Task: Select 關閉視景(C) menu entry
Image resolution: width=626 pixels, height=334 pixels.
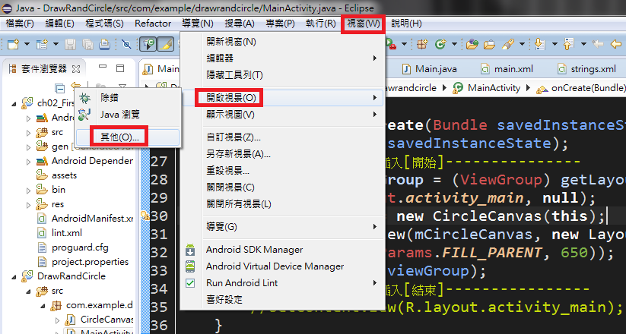Action: [282, 187]
